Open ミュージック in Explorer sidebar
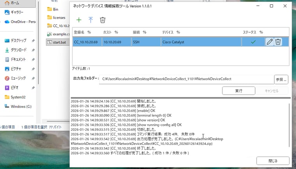Screen dimensions: 296x169 point(15,78)
